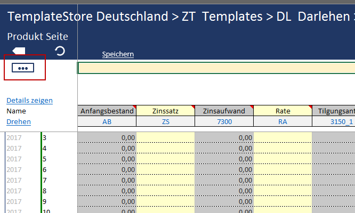Select the Rate column header

coord(283,111)
